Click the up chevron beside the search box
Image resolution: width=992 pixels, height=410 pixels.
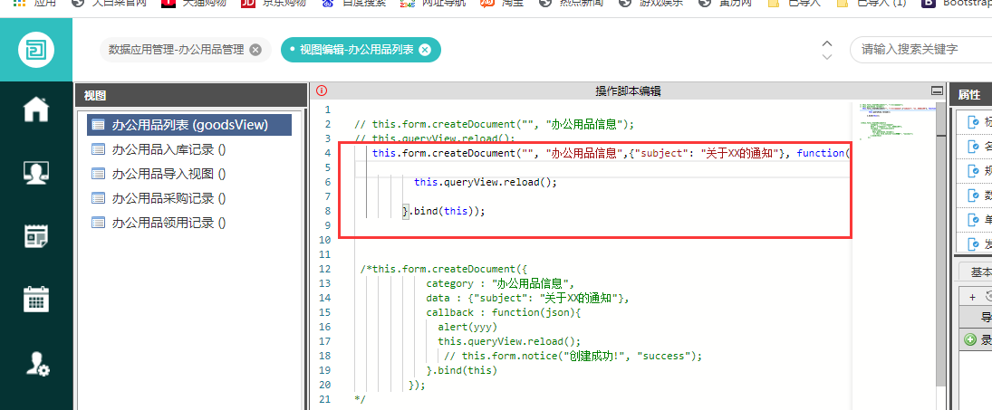click(826, 43)
